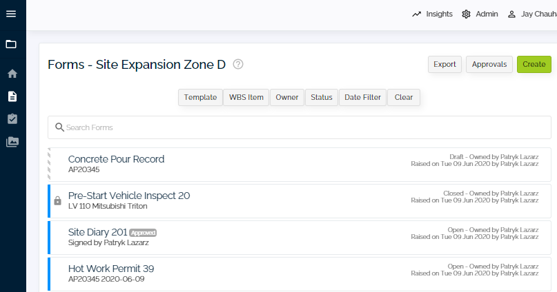Viewport: 557px width, 292px height.
Task: Open the projects folder icon
Action: [x=11, y=44]
